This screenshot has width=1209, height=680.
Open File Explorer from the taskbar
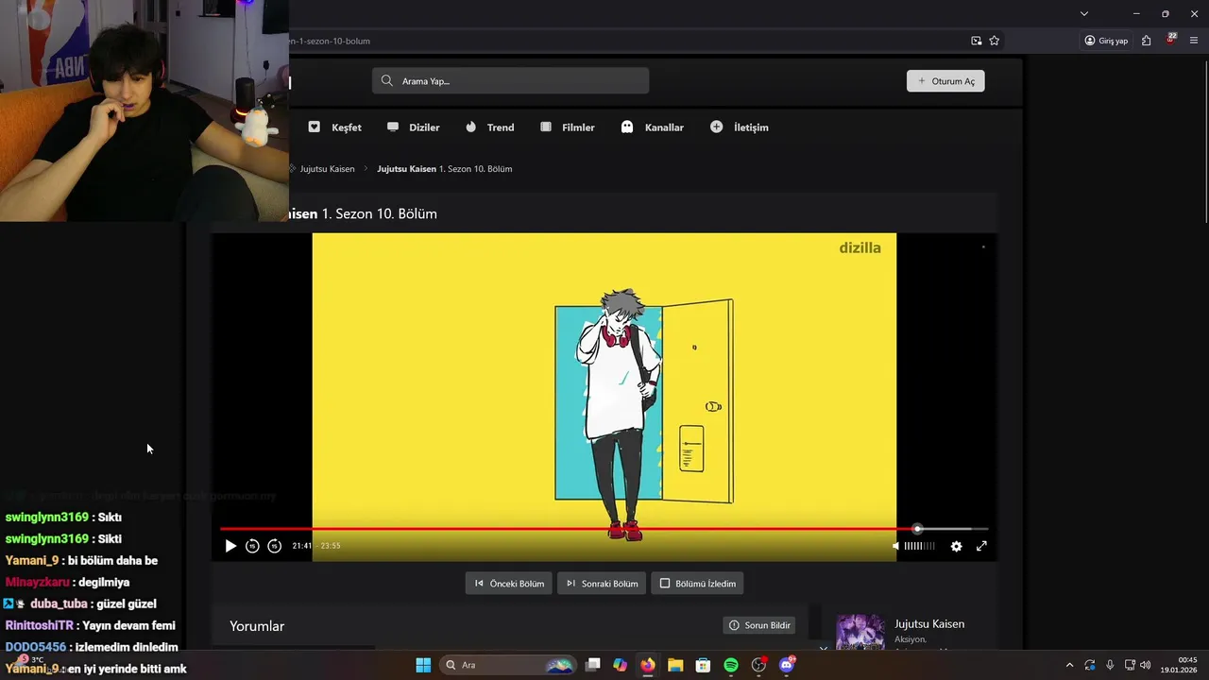point(675,665)
